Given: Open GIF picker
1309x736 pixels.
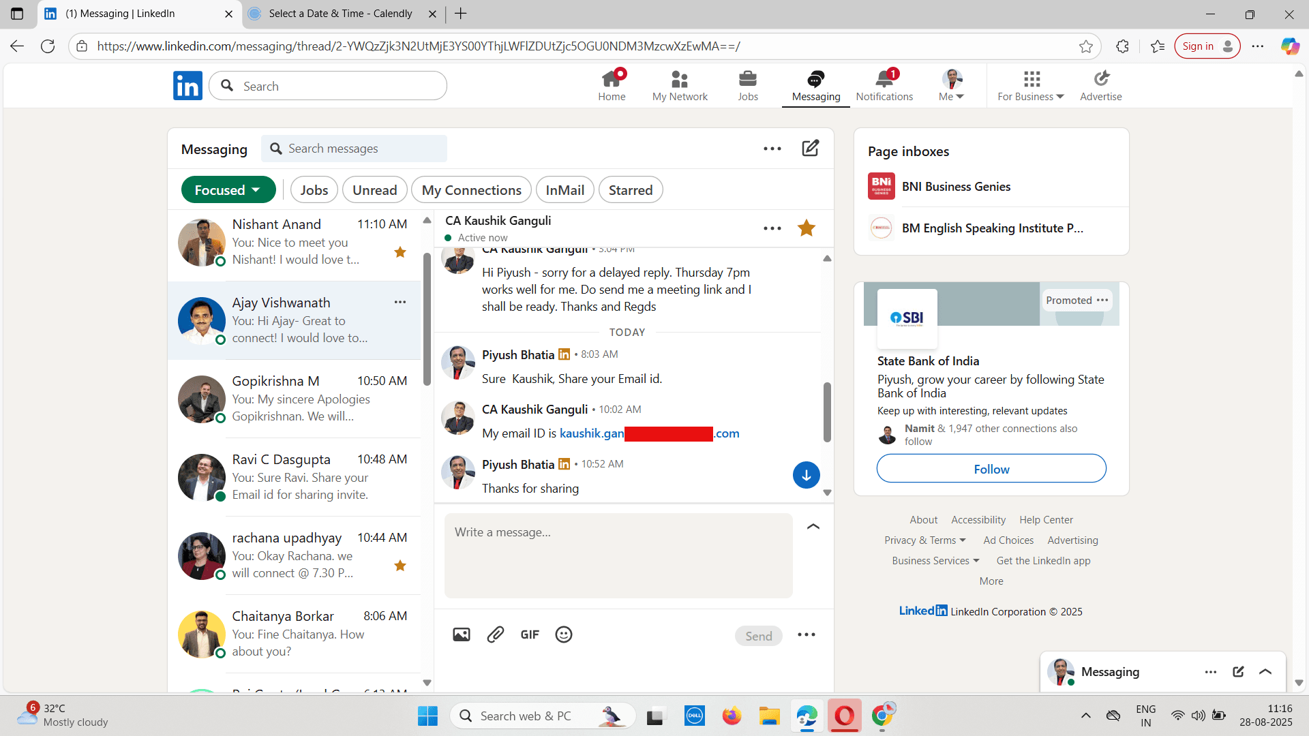Looking at the screenshot, I should tap(530, 634).
